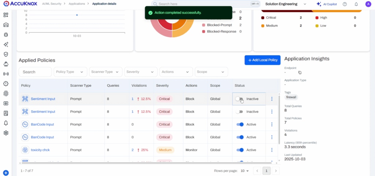The width and height of the screenshot is (375, 176).
Task: Open the reports document icon in sidebar
Action: point(6,113)
